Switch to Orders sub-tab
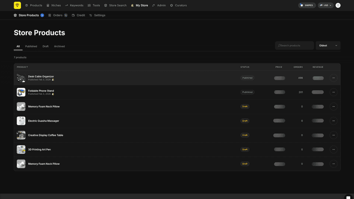Viewport: 354px width, 199px height. [58, 15]
